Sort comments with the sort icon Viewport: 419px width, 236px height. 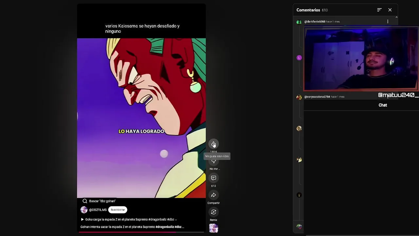pyautogui.click(x=379, y=10)
